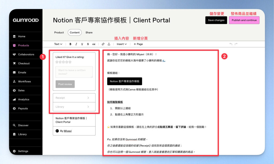Toggle strikethrough formatting

coord(88,44)
